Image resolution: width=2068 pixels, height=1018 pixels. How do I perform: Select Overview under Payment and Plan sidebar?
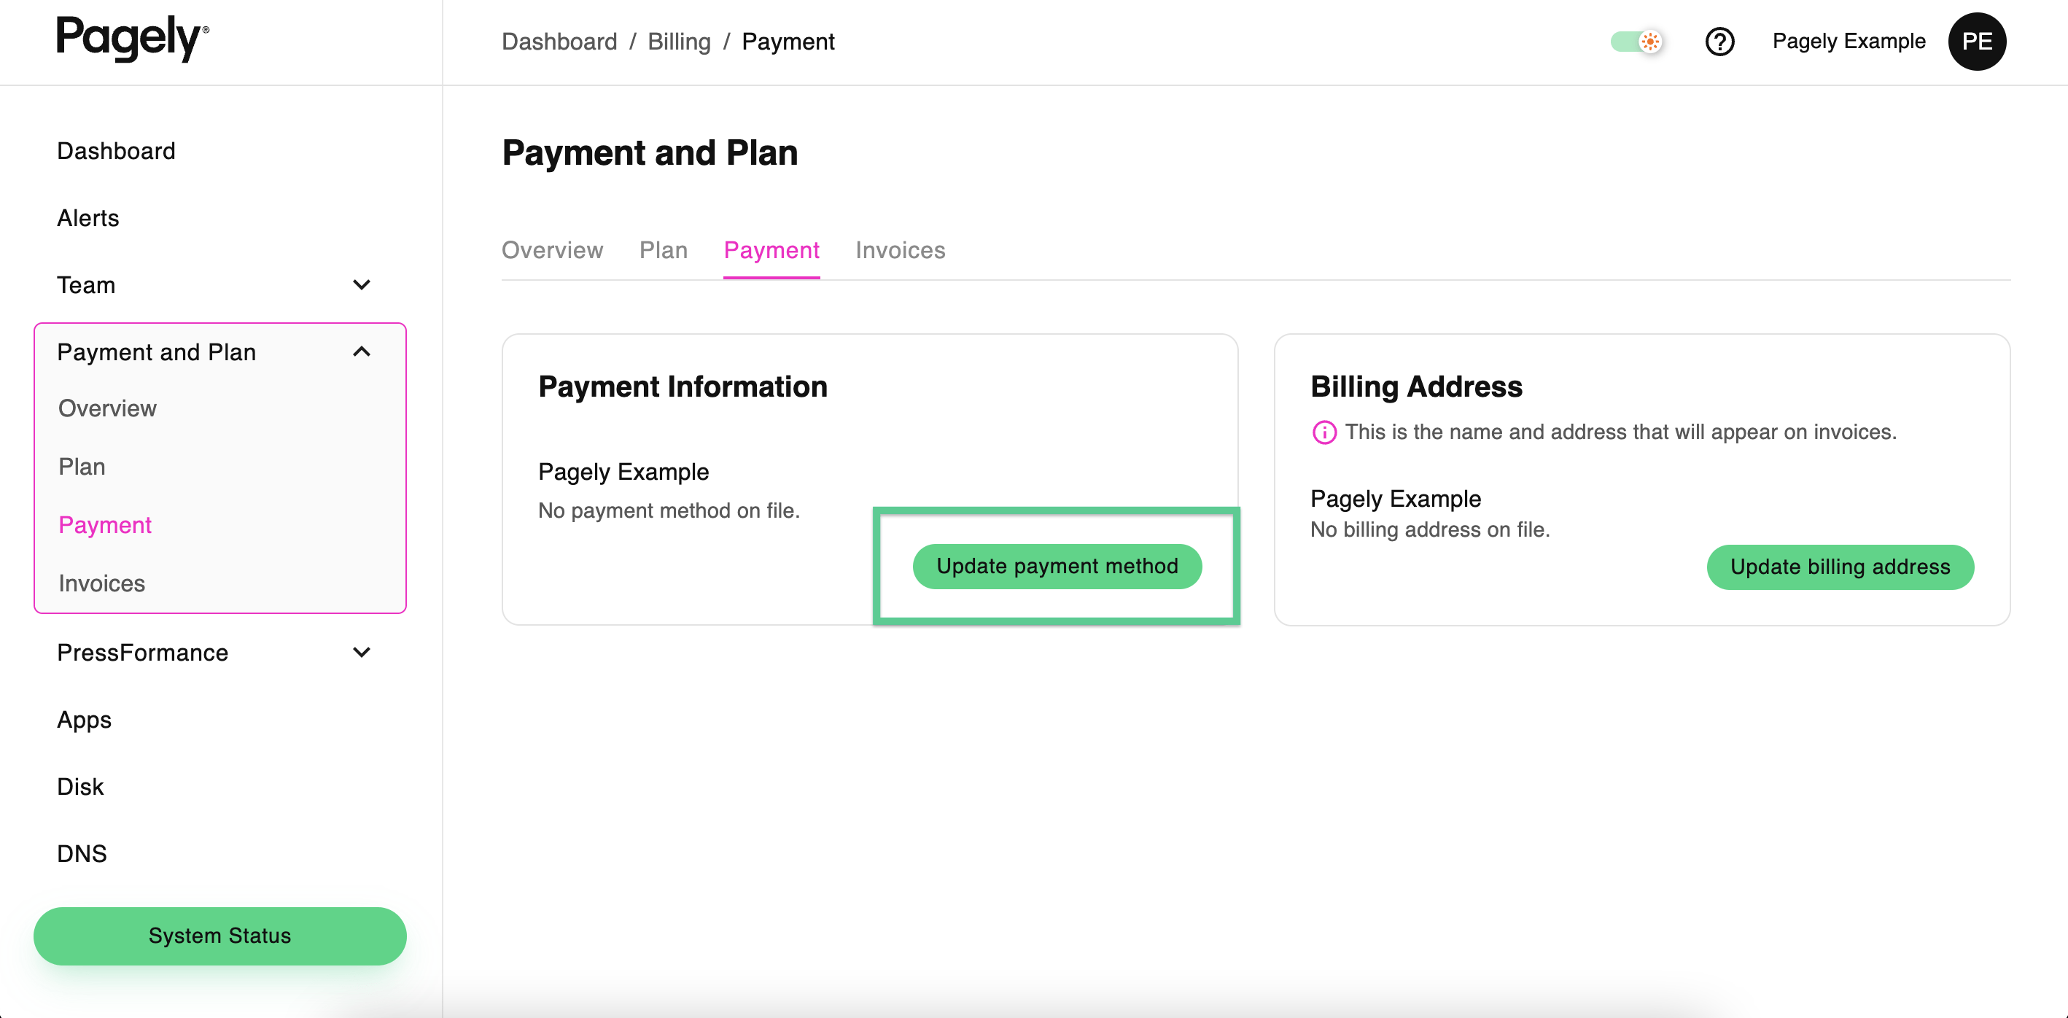pyautogui.click(x=108, y=408)
